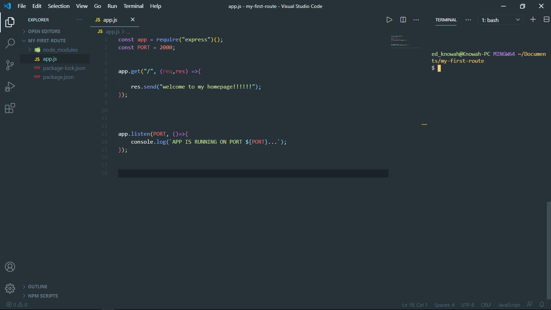Click the JS file icon in breadcrumb
Screen dimensions: 551x310
tap(100, 31)
